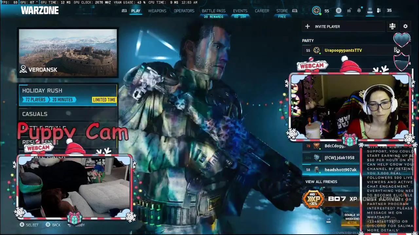Click the plus icon of Invite Player
The image size is (419, 235).
tap(307, 26)
